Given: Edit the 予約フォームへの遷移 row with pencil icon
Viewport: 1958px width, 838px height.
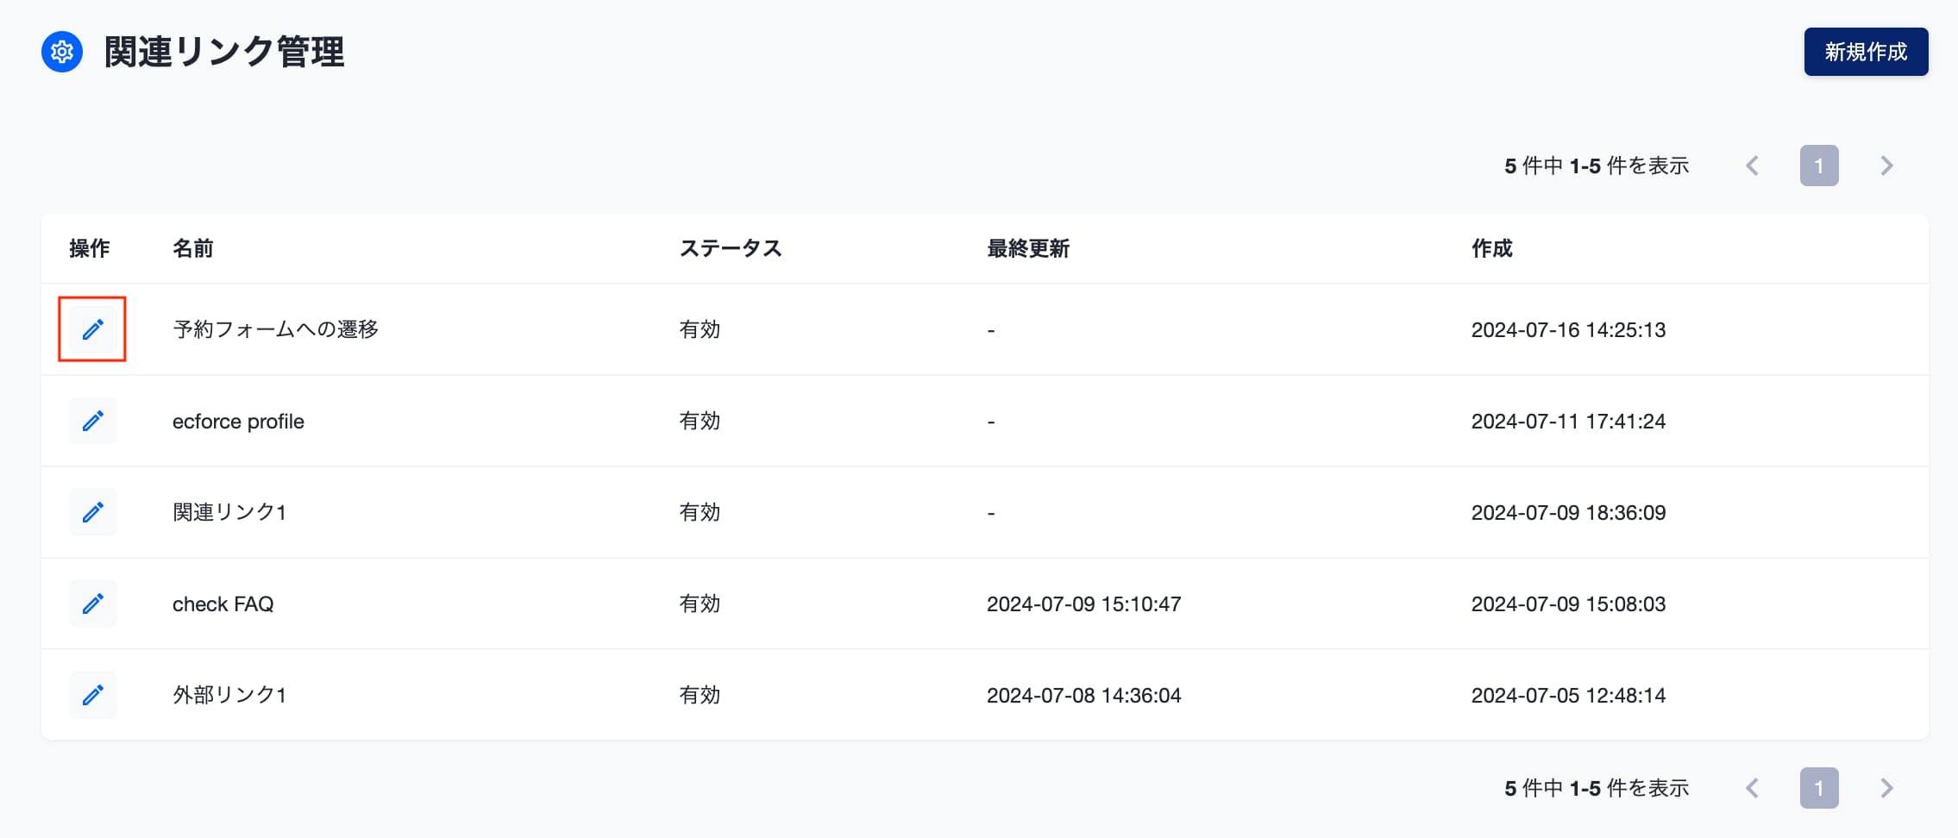Looking at the screenshot, I should (x=93, y=329).
